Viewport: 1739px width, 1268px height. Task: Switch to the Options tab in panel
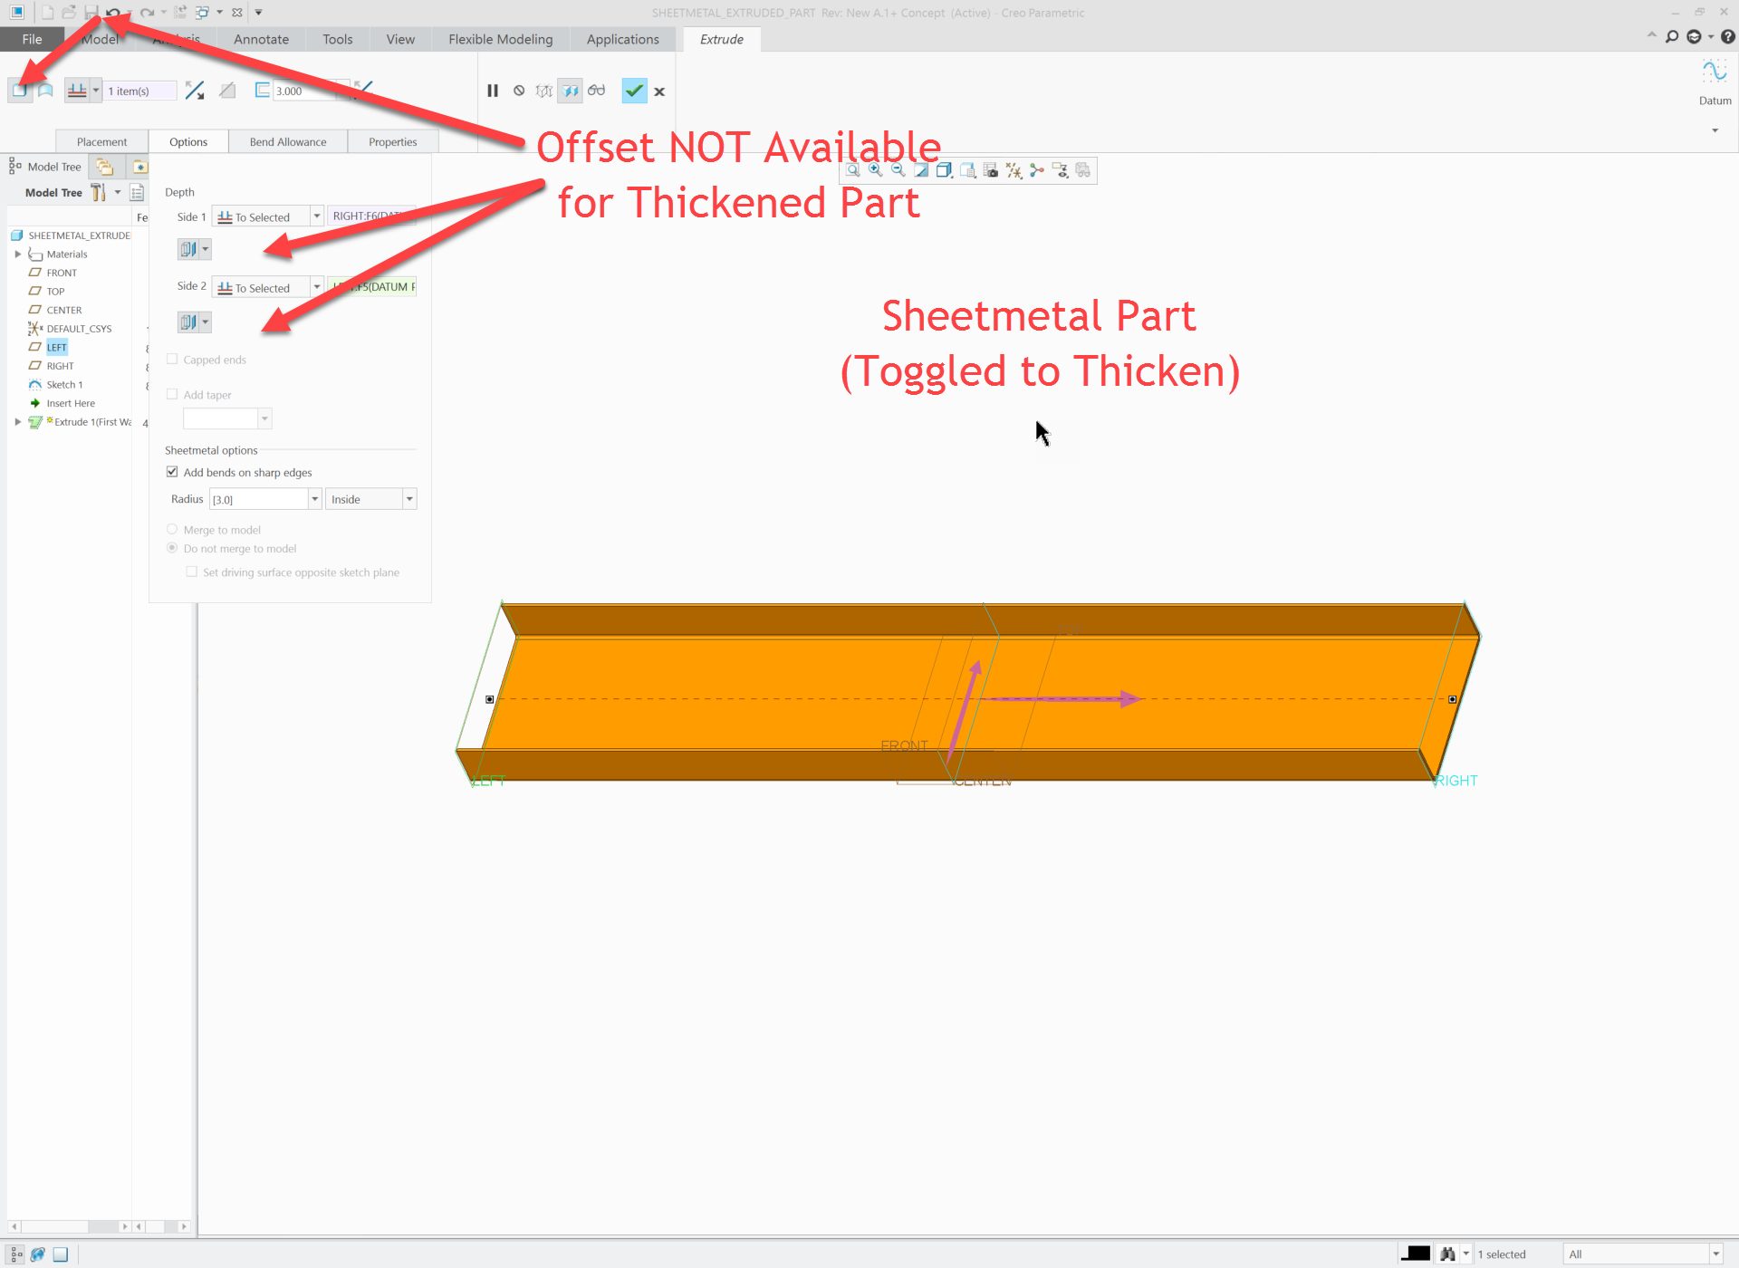click(x=187, y=142)
